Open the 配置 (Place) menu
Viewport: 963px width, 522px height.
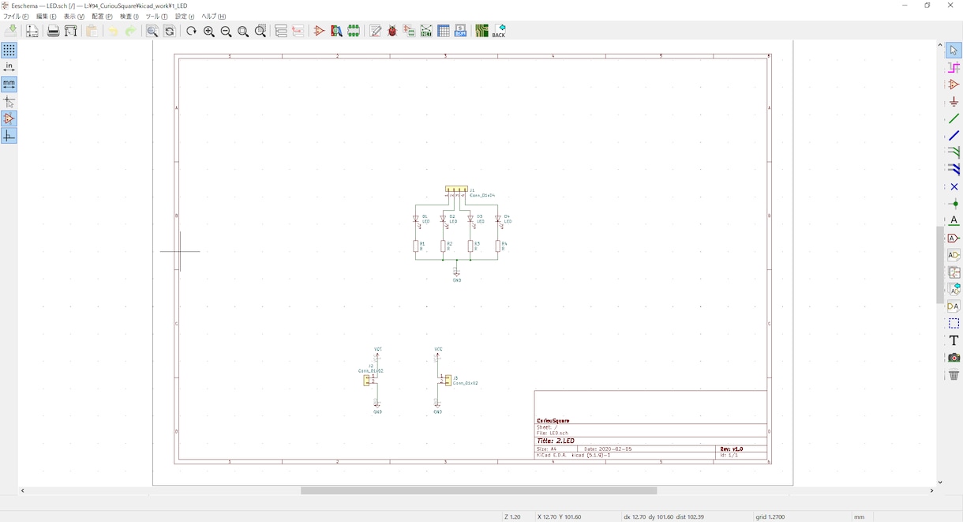tap(102, 17)
